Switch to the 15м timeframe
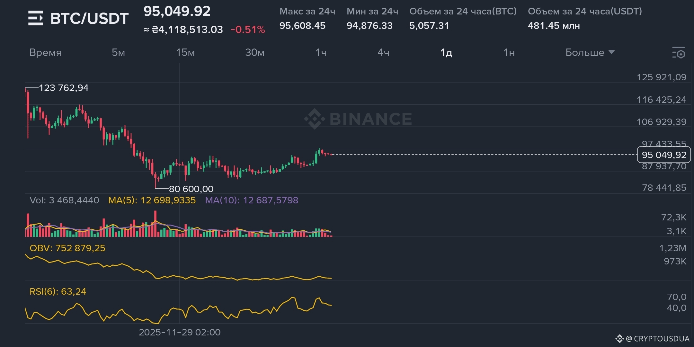694x347 pixels. coord(185,52)
